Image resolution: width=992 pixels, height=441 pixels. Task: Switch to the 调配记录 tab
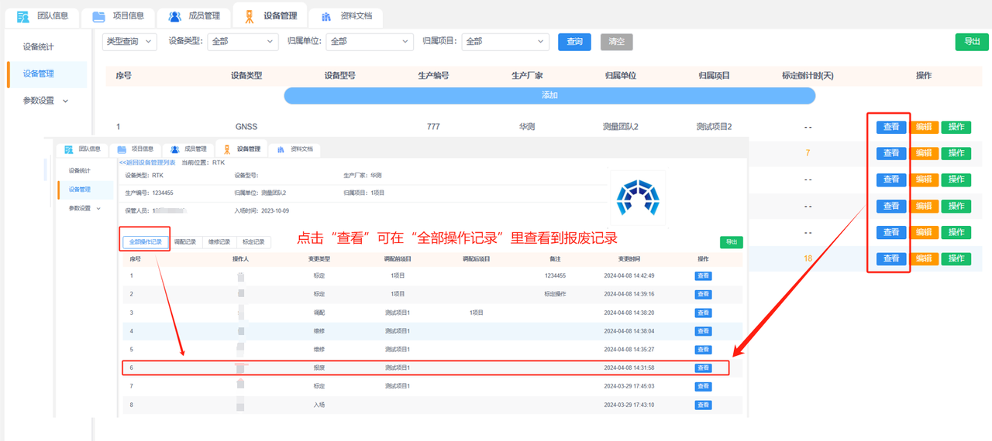click(x=184, y=242)
